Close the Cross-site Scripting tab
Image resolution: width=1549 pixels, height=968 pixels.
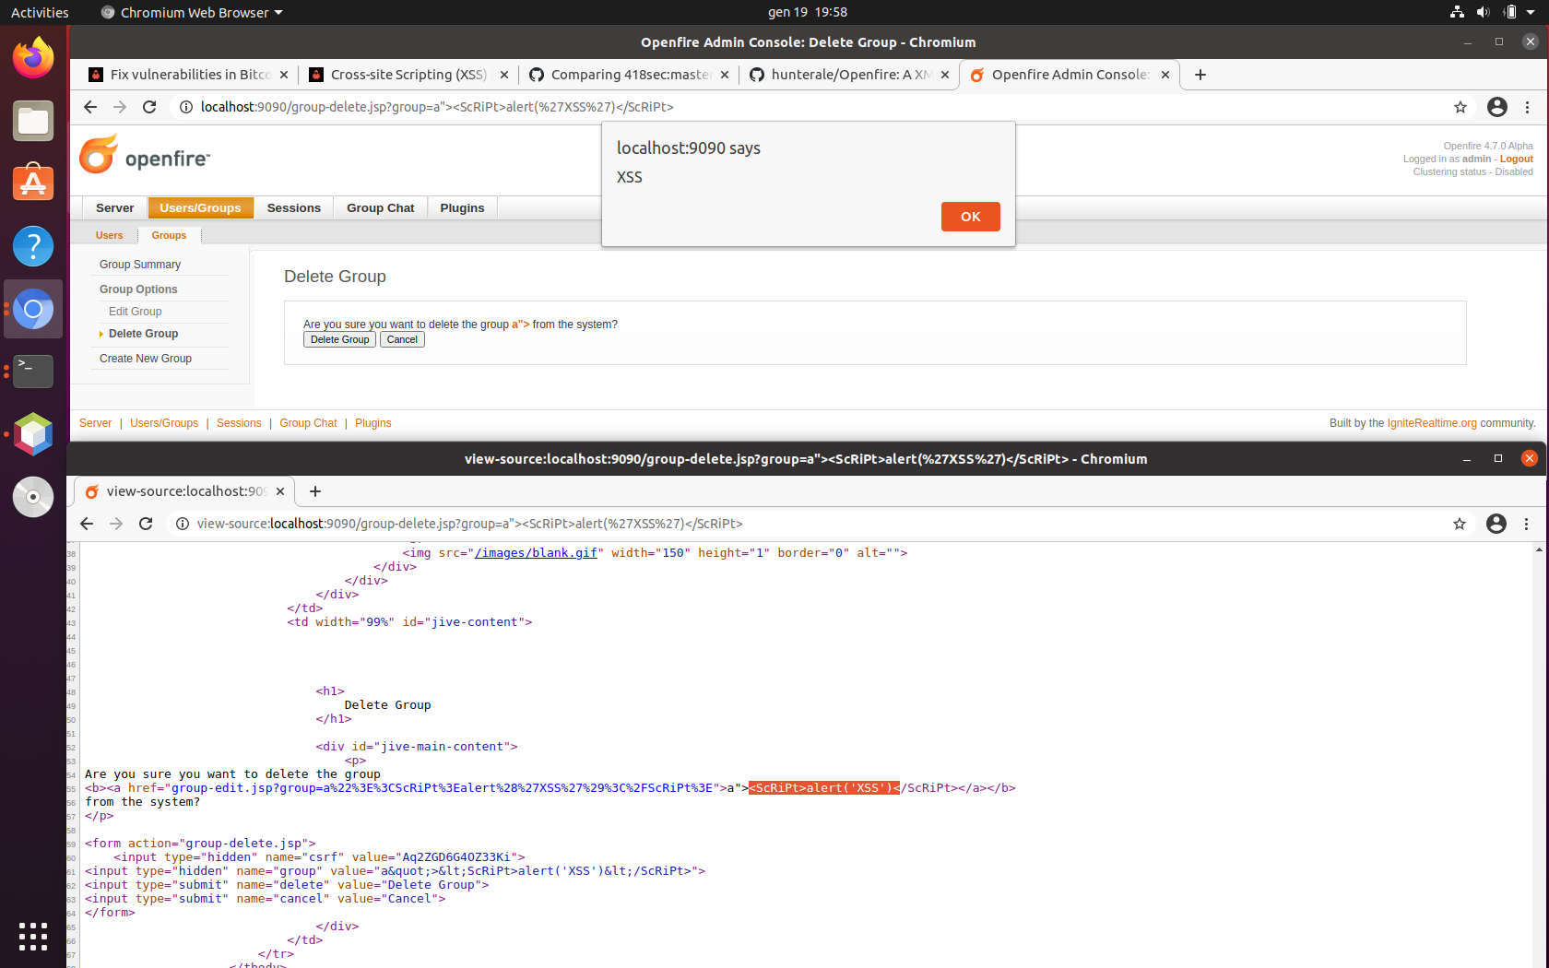point(504,75)
